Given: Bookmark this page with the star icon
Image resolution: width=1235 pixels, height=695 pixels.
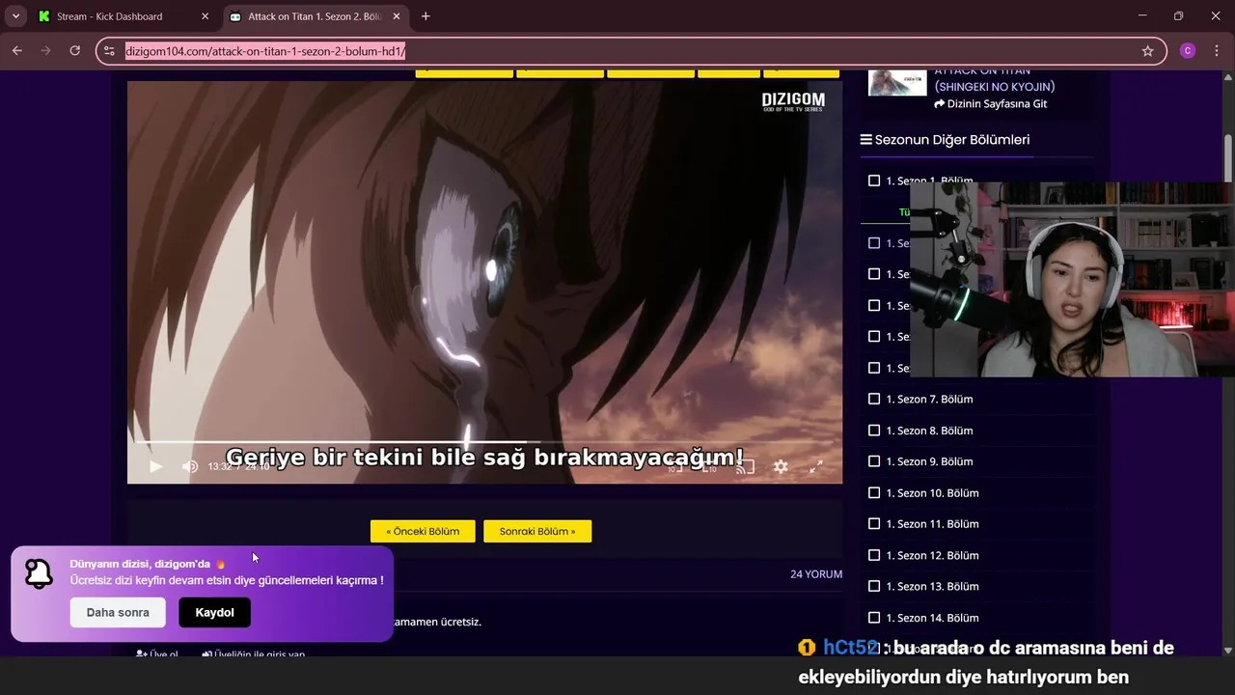Looking at the screenshot, I should [1147, 51].
